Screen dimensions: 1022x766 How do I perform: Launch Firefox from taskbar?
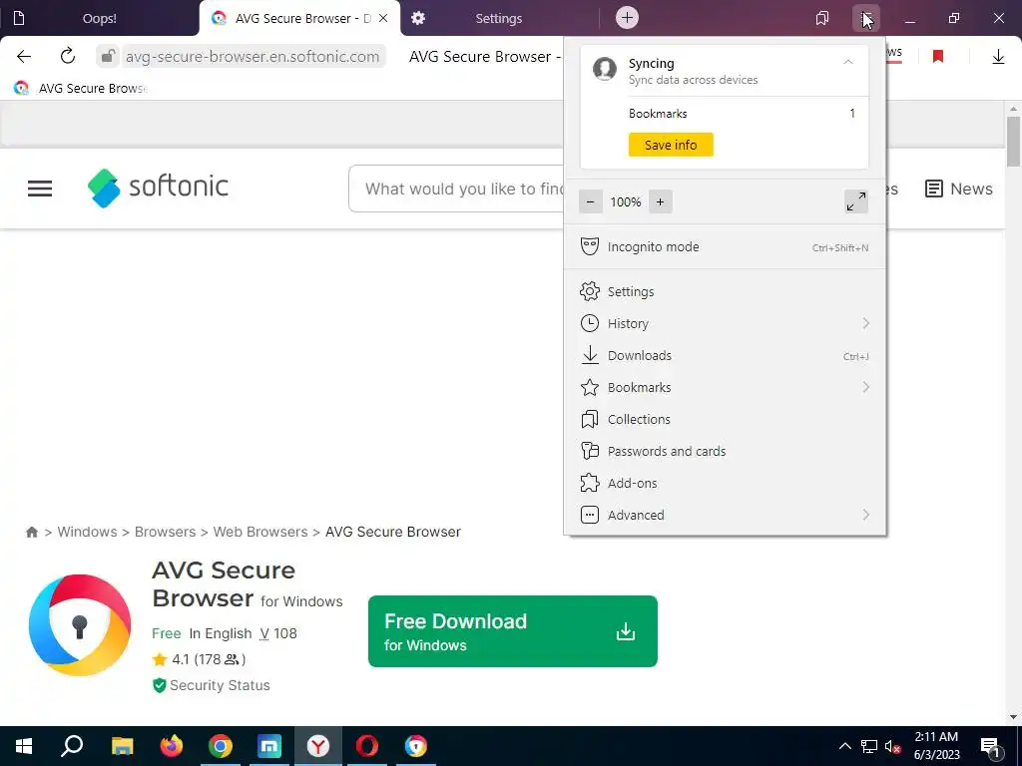coord(172,746)
